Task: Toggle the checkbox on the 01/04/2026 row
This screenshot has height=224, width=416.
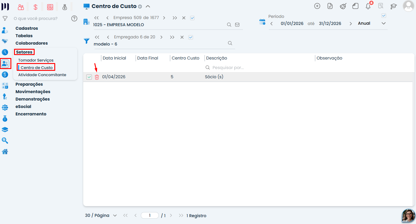Action: pos(89,77)
